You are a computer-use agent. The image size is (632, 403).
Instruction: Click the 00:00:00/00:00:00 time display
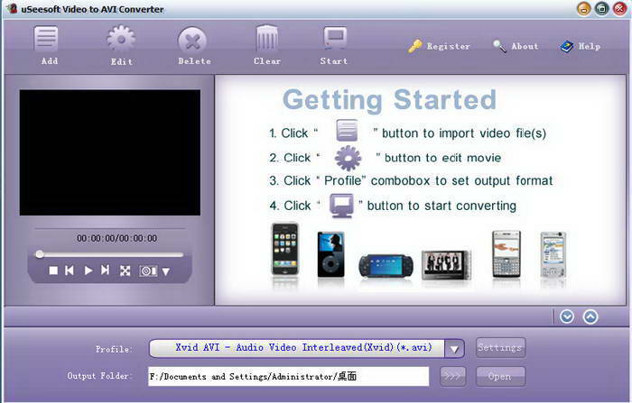[116, 238]
